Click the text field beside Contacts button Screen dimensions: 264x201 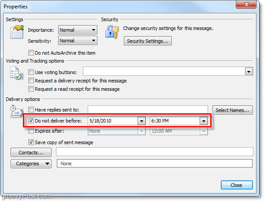155,152
